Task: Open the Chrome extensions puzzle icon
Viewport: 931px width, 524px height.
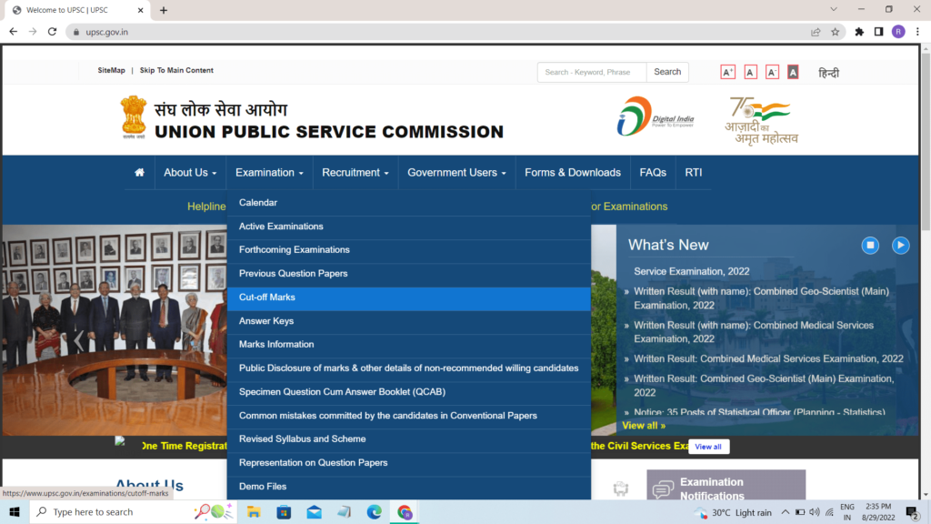Action: pyautogui.click(x=859, y=32)
